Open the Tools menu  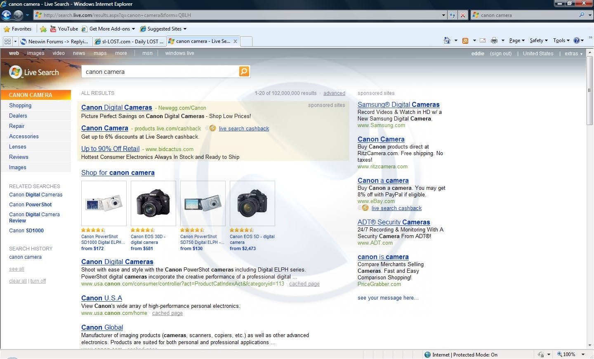pyautogui.click(x=561, y=40)
